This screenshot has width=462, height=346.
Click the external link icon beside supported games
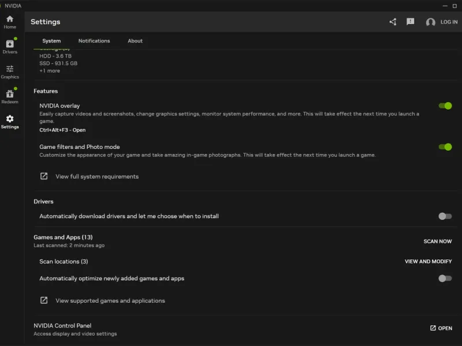pos(44,300)
